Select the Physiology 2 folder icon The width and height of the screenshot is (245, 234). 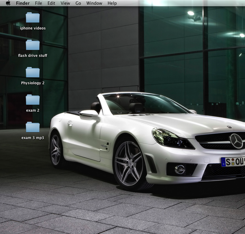[33, 72]
